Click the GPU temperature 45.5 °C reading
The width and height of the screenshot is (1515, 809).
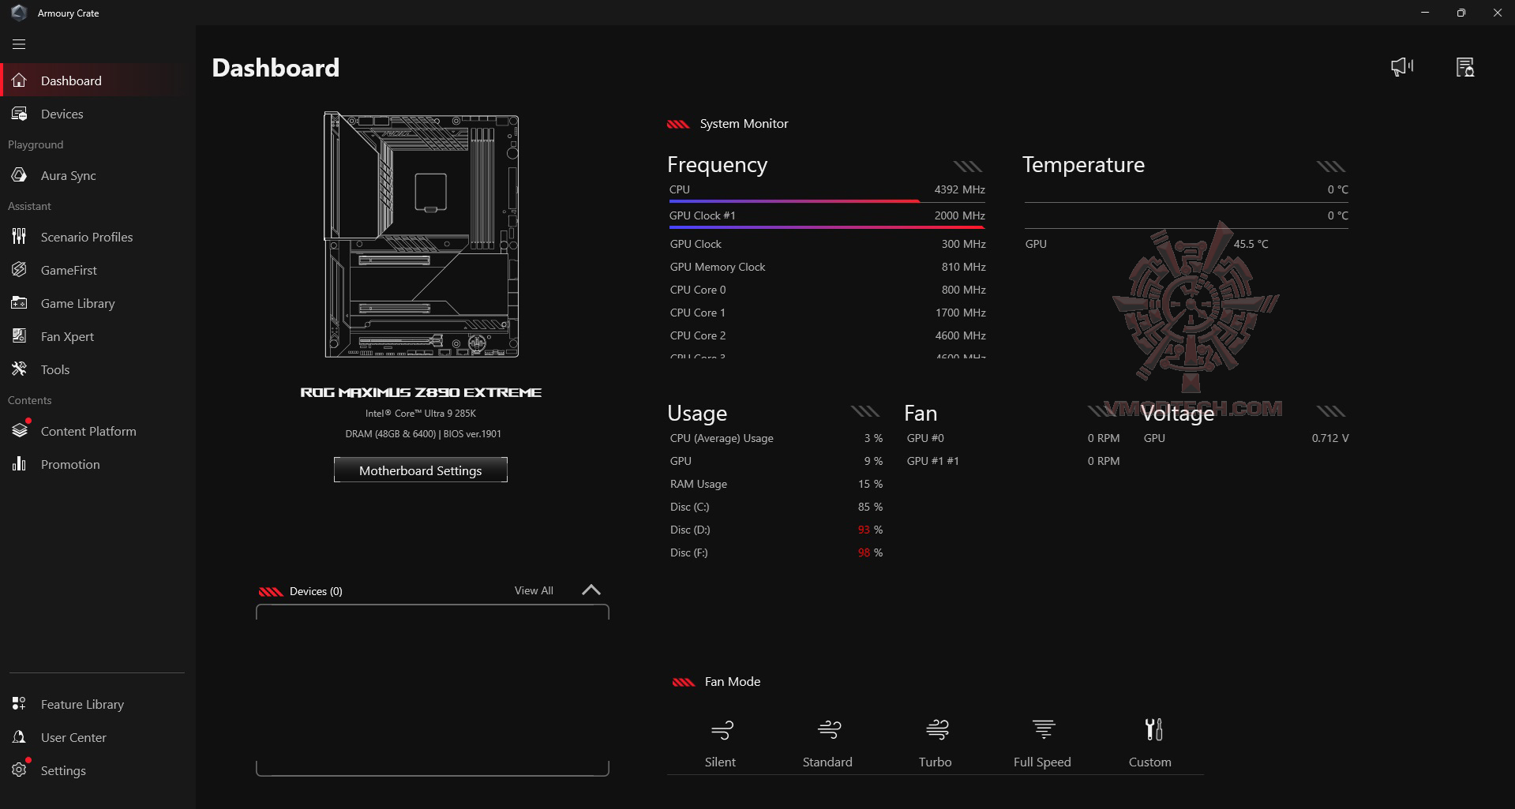tap(1251, 244)
